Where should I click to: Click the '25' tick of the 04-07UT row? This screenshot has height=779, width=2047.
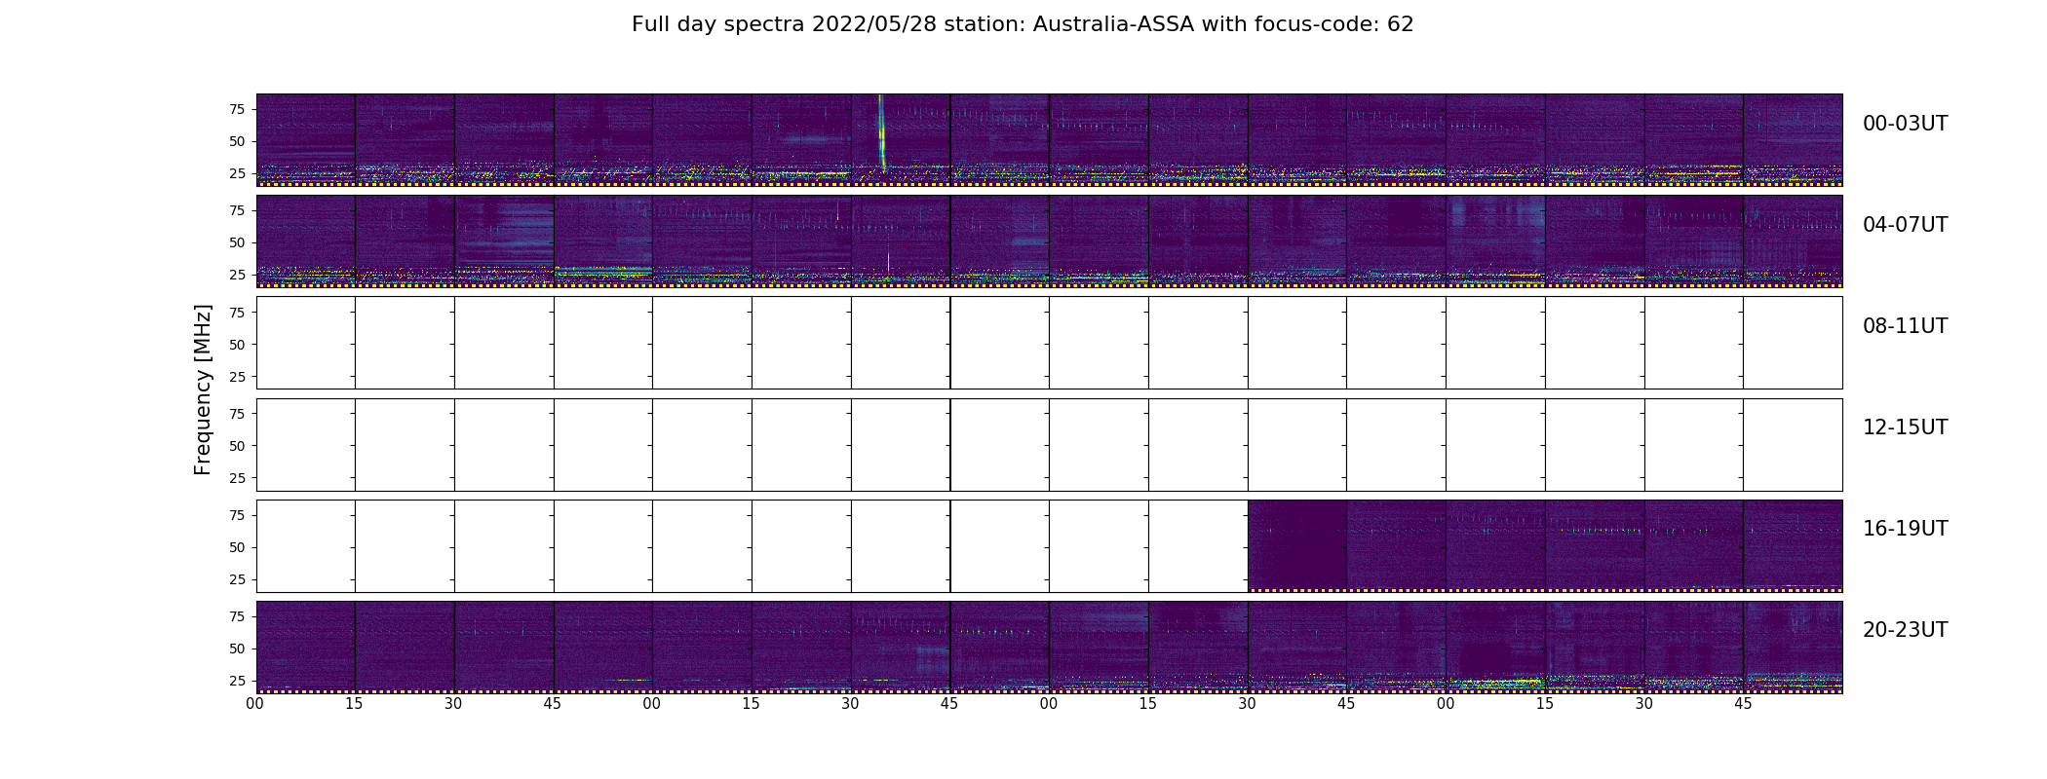click(237, 275)
